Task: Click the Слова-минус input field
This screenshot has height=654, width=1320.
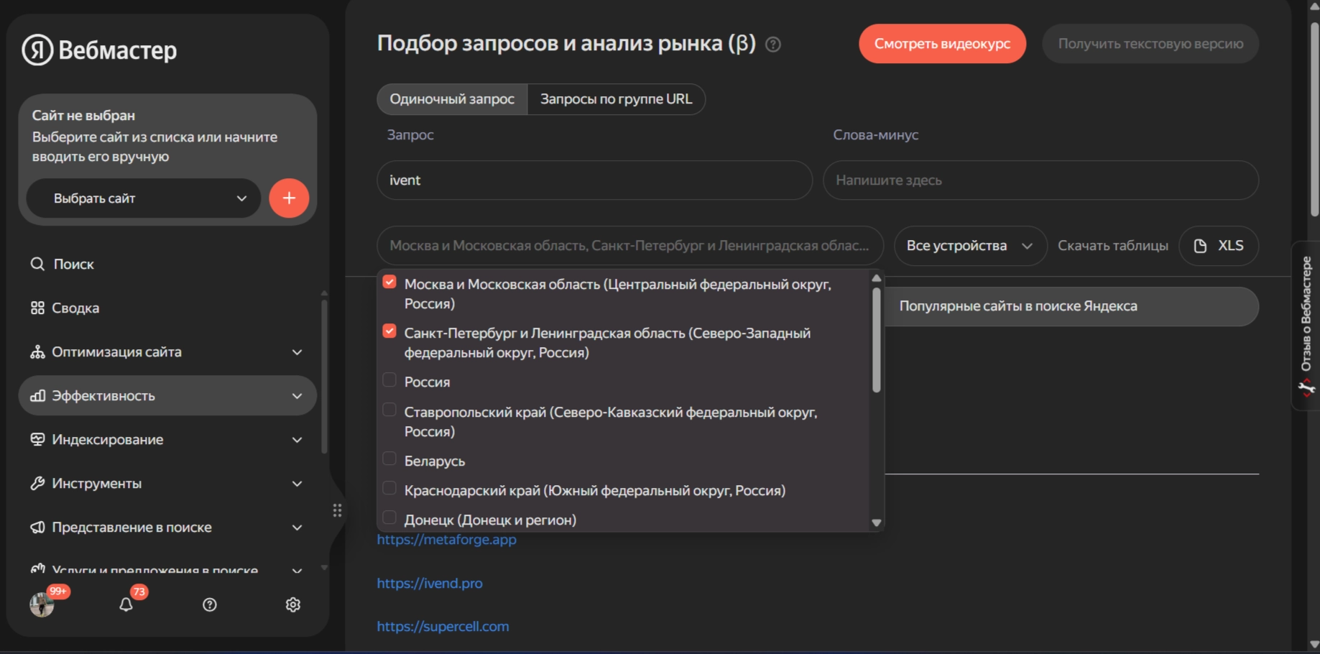Action: [x=1040, y=180]
